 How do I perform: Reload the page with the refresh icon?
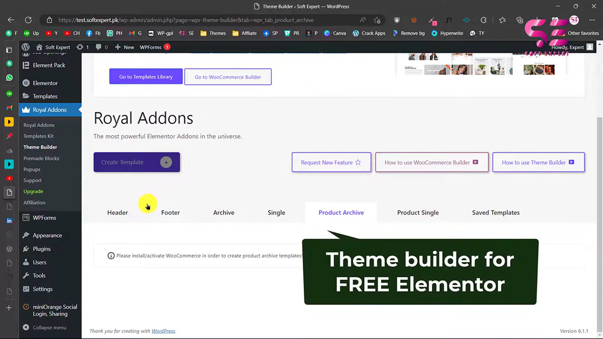(x=28, y=20)
